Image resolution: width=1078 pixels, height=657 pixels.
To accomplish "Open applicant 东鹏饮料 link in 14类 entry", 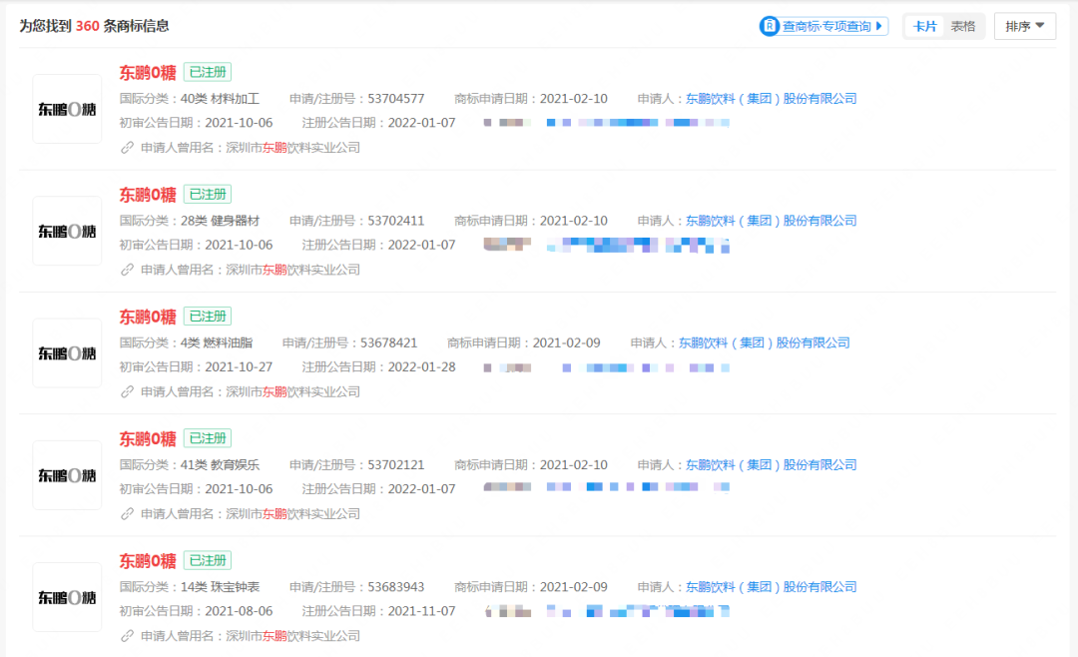I will 771,587.
